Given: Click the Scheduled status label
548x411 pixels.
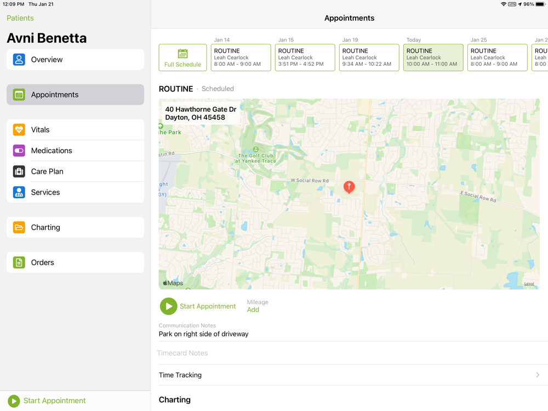Looking at the screenshot, I should [218, 89].
